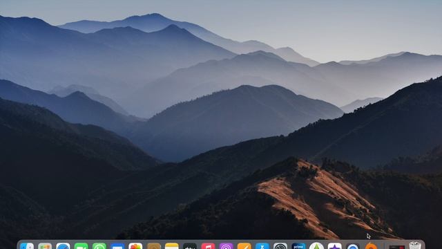
Task: Open the Photos app in the Dock
Action: tap(135, 246)
